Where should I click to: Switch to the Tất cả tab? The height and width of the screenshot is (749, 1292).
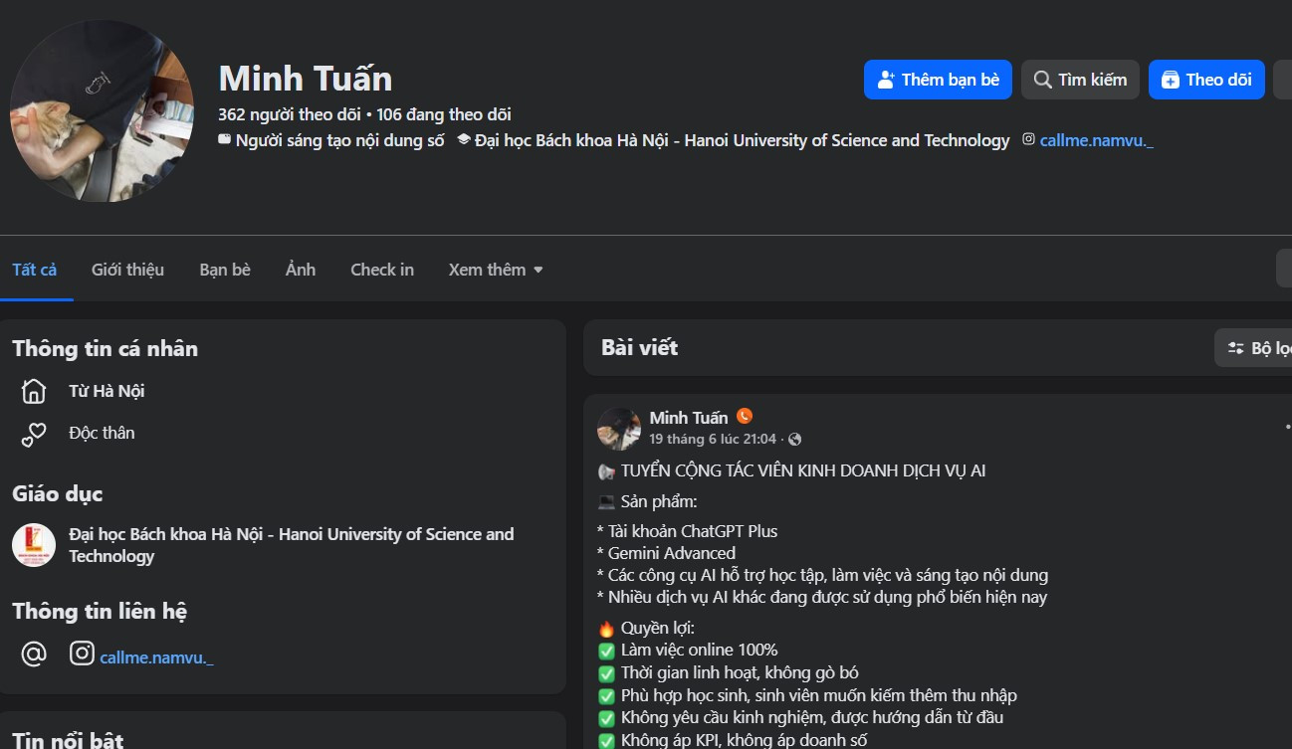[x=35, y=270]
